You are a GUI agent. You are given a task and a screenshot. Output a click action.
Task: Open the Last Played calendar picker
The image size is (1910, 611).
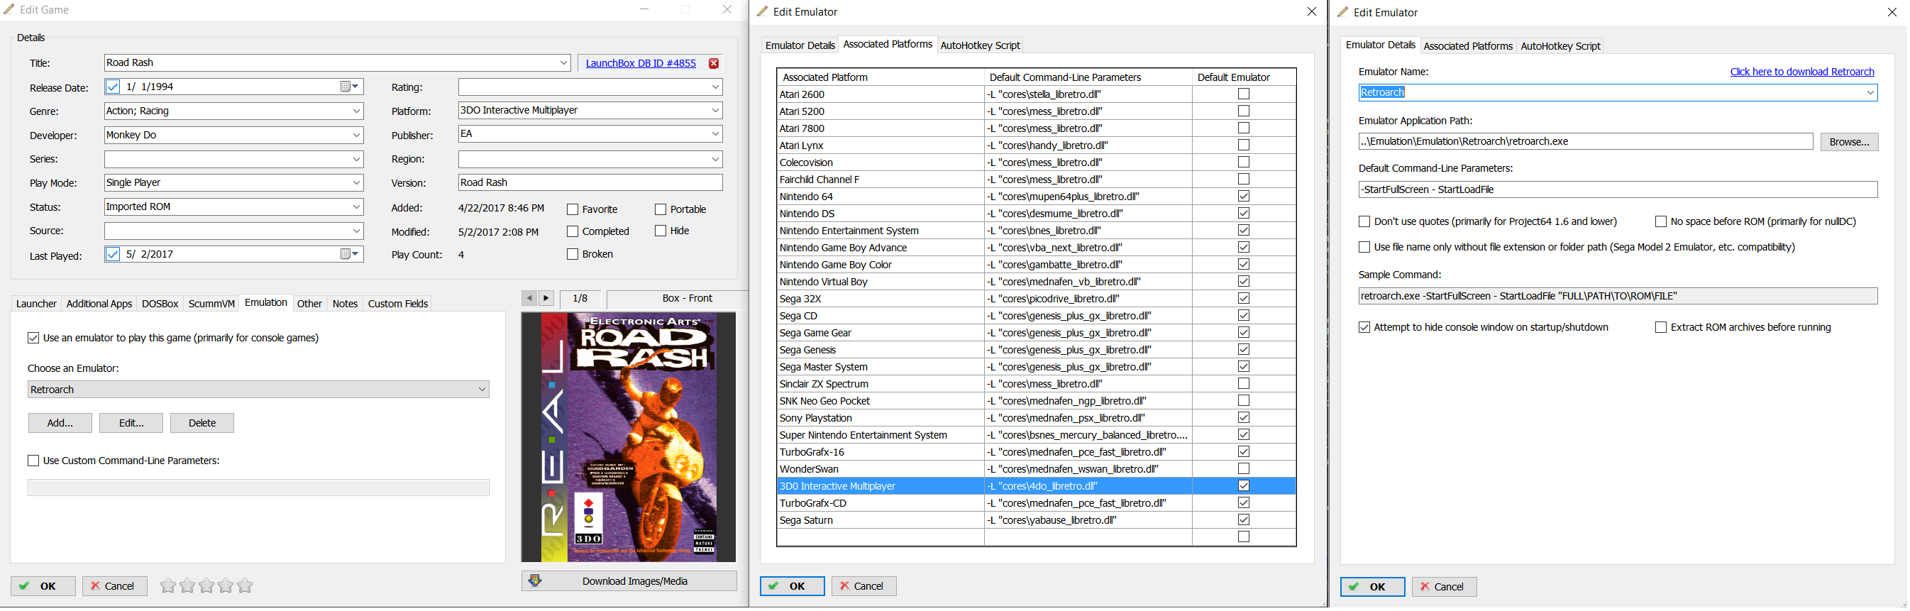coord(350,254)
